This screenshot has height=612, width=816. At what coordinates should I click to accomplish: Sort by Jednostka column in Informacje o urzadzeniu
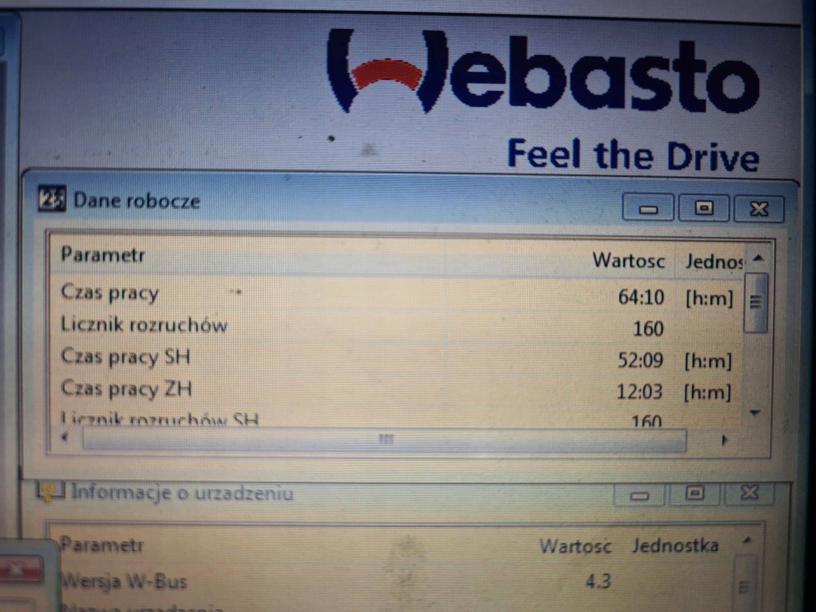675,545
